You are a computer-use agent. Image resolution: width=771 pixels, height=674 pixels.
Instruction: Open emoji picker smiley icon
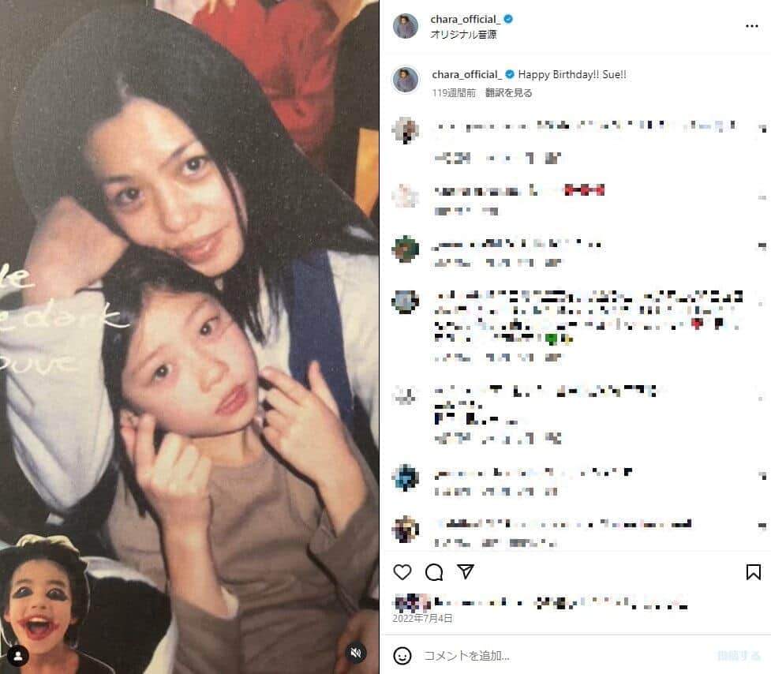coord(402,655)
